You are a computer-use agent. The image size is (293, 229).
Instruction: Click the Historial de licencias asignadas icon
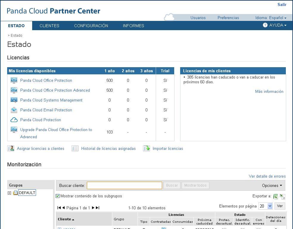tap(75, 148)
